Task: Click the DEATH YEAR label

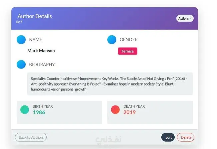Action: click(x=134, y=106)
